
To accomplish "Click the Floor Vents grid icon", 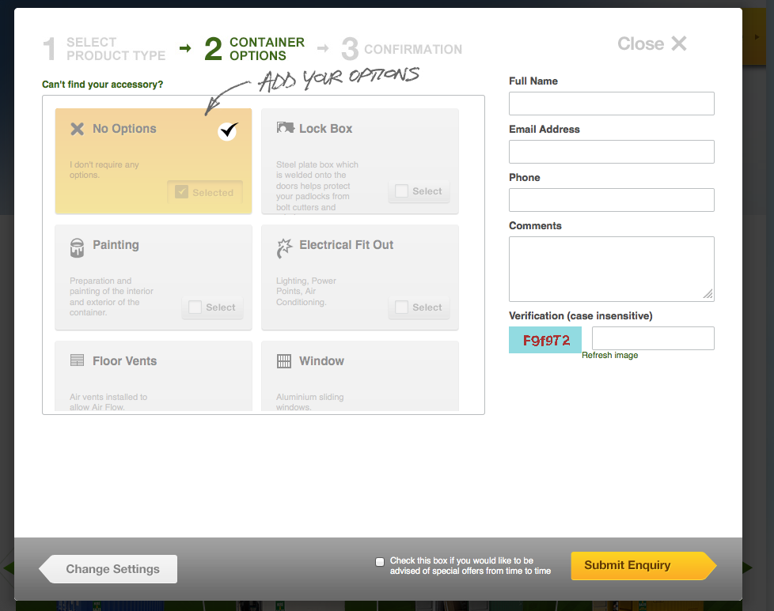I will [x=77, y=360].
